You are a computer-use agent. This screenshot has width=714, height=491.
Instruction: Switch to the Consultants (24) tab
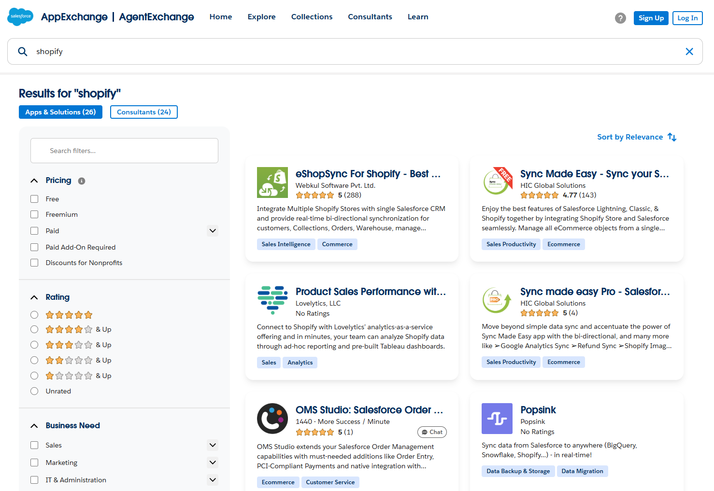coord(143,112)
